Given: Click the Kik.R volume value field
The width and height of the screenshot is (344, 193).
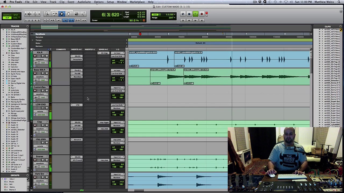Looking at the screenshot, I should (x=118, y=60).
